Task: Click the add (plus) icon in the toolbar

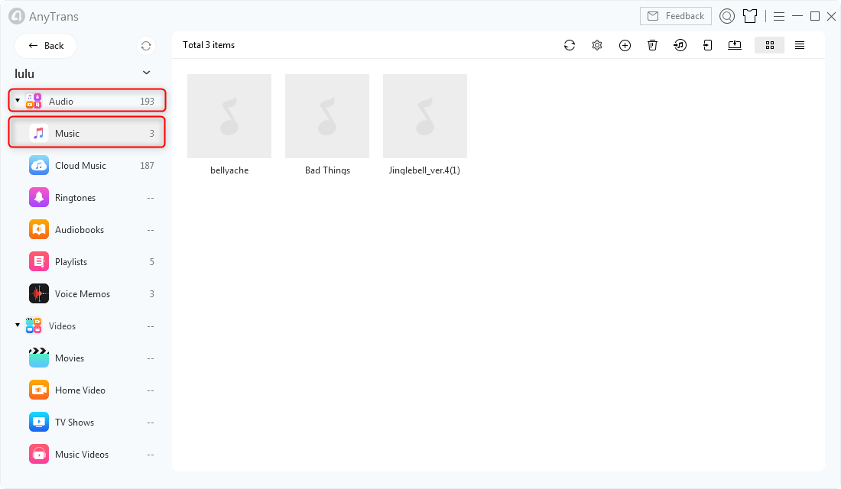Action: pos(625,46)
